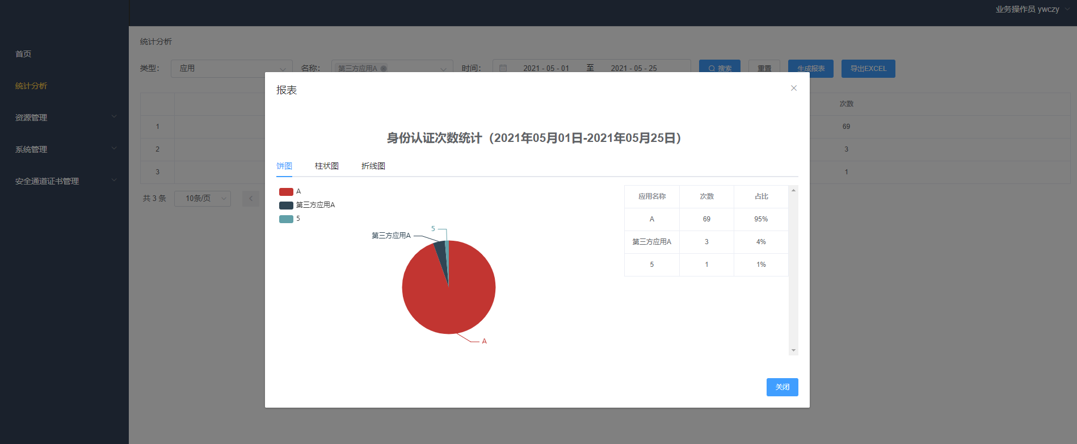Click the calendar icon in date range
Screen dimensions: 1077x444
coord(503,68)
